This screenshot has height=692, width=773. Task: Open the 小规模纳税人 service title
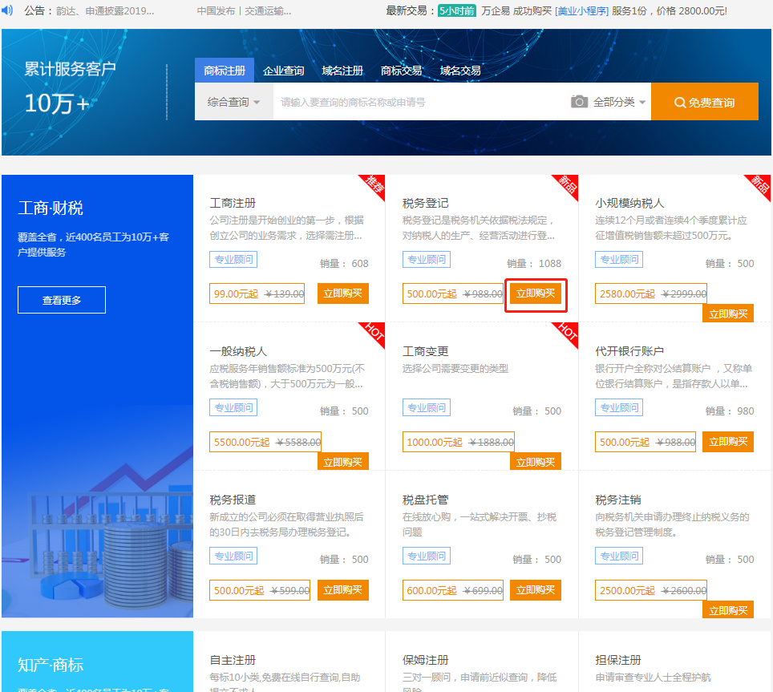coord(629,203)
